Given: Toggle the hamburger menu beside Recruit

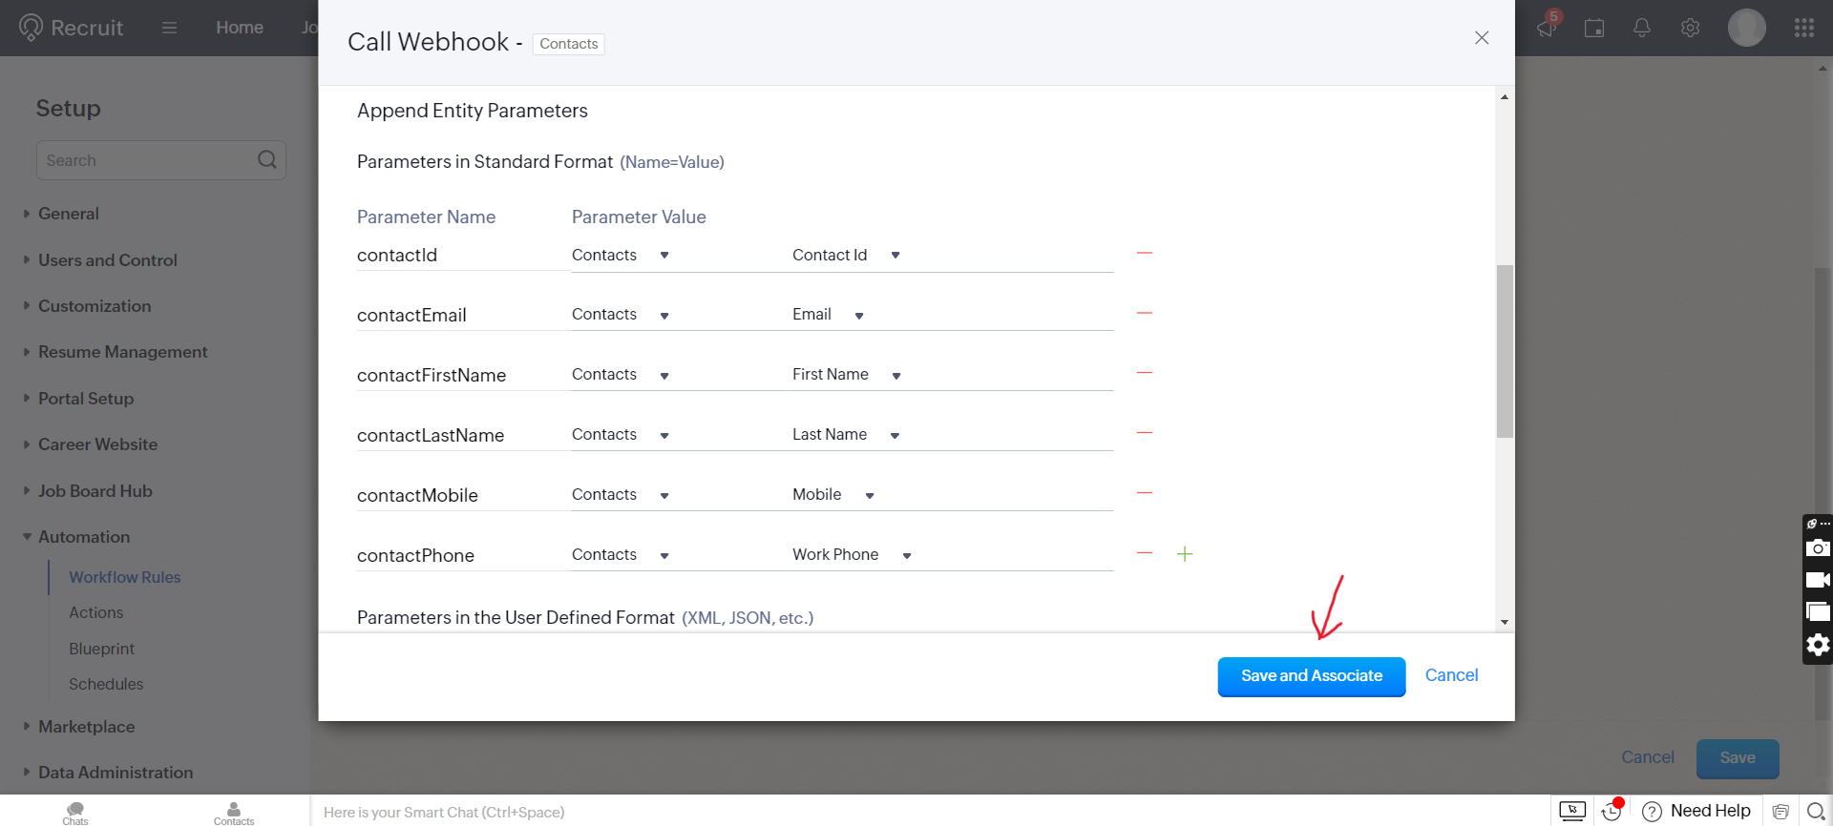Looking at the screenshot, I should 170,28.
